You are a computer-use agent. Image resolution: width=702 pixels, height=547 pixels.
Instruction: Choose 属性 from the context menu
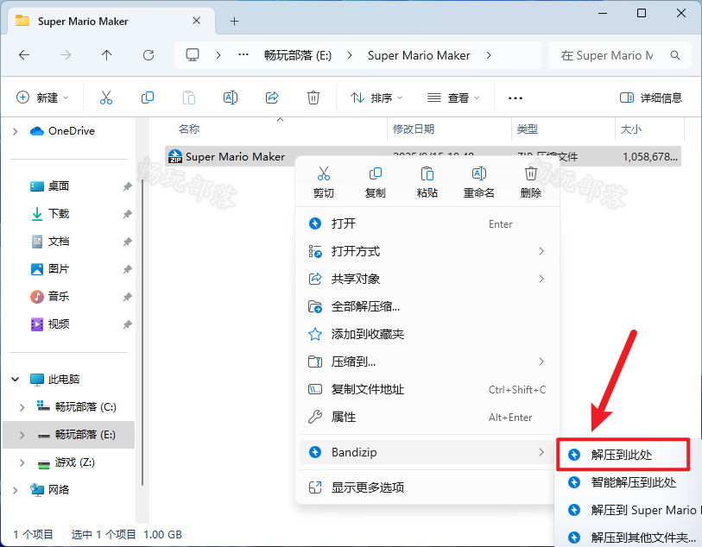tap(427, 417)
